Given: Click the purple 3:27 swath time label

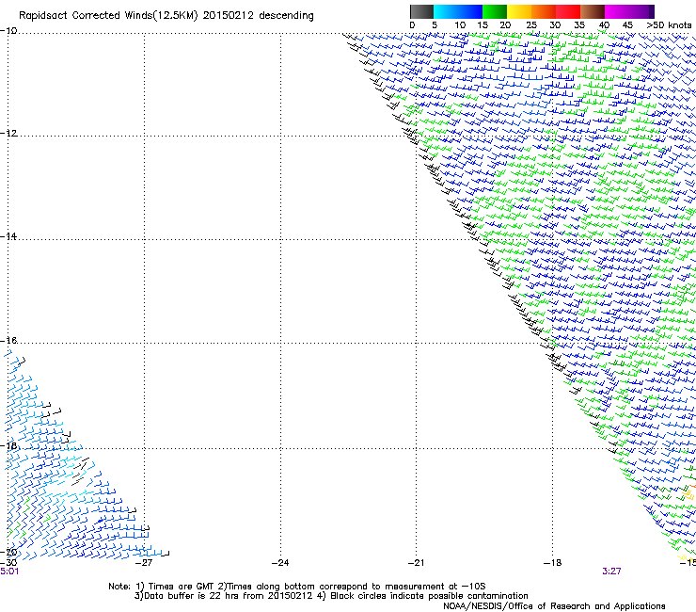Looking at the screenshot, I should click(611, 572).
